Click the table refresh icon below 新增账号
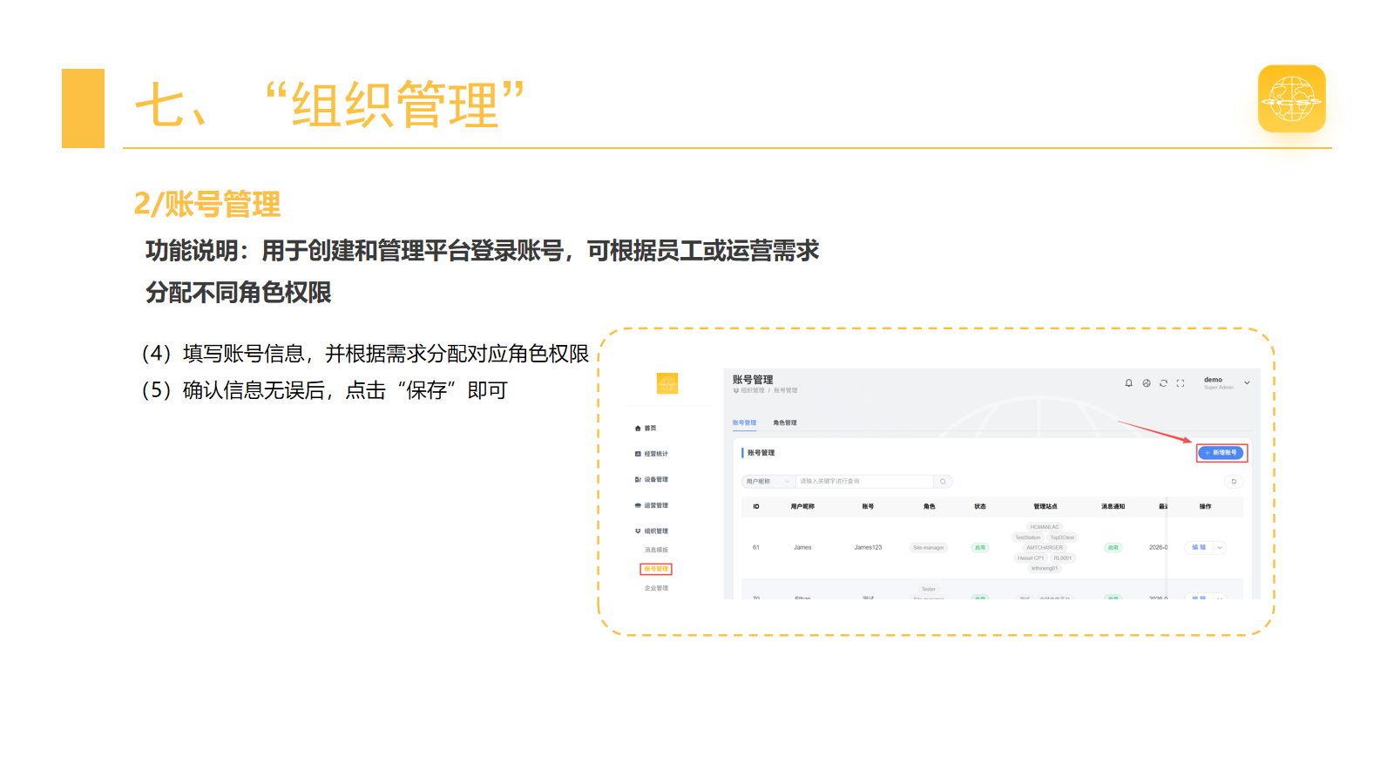The image size is (1394, 784). (x=1234, y=482)
